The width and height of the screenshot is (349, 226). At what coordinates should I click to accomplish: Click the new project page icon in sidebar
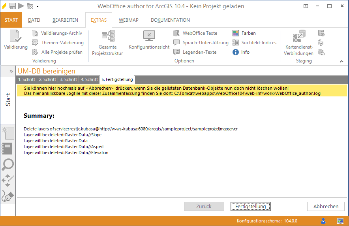pos(8,133)
